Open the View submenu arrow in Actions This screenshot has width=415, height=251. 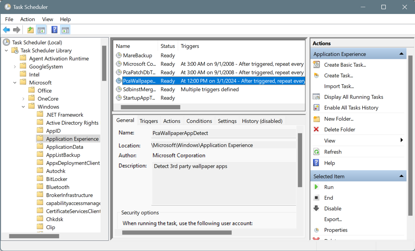(402, 140)
